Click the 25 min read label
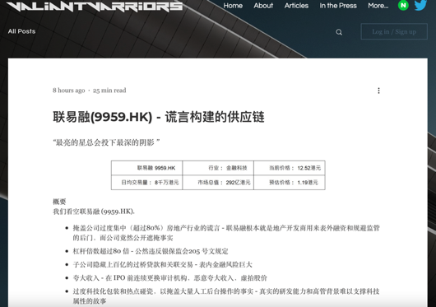 pos(109,91)
